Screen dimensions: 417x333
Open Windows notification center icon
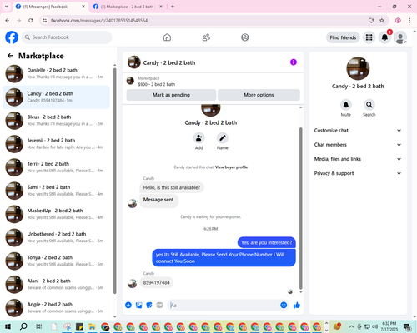(x=408, y=326)
